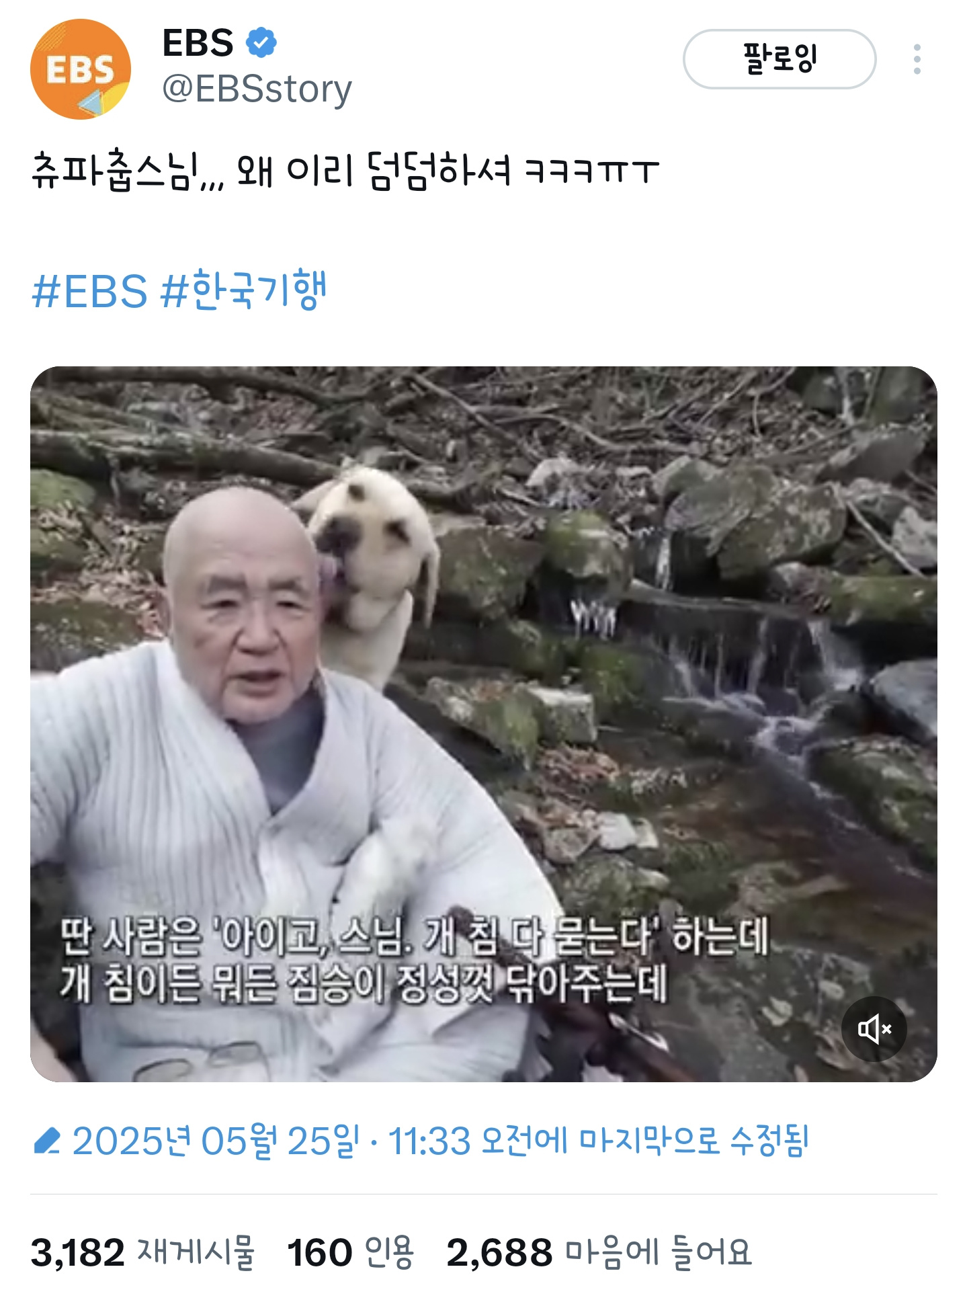This screenshot has height=1300, width=967.
Task: Open the 마지막으로 수정됨 edit history
Action: [x=693, y=1141]
